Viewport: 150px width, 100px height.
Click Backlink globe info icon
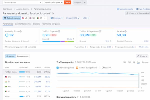125,31
